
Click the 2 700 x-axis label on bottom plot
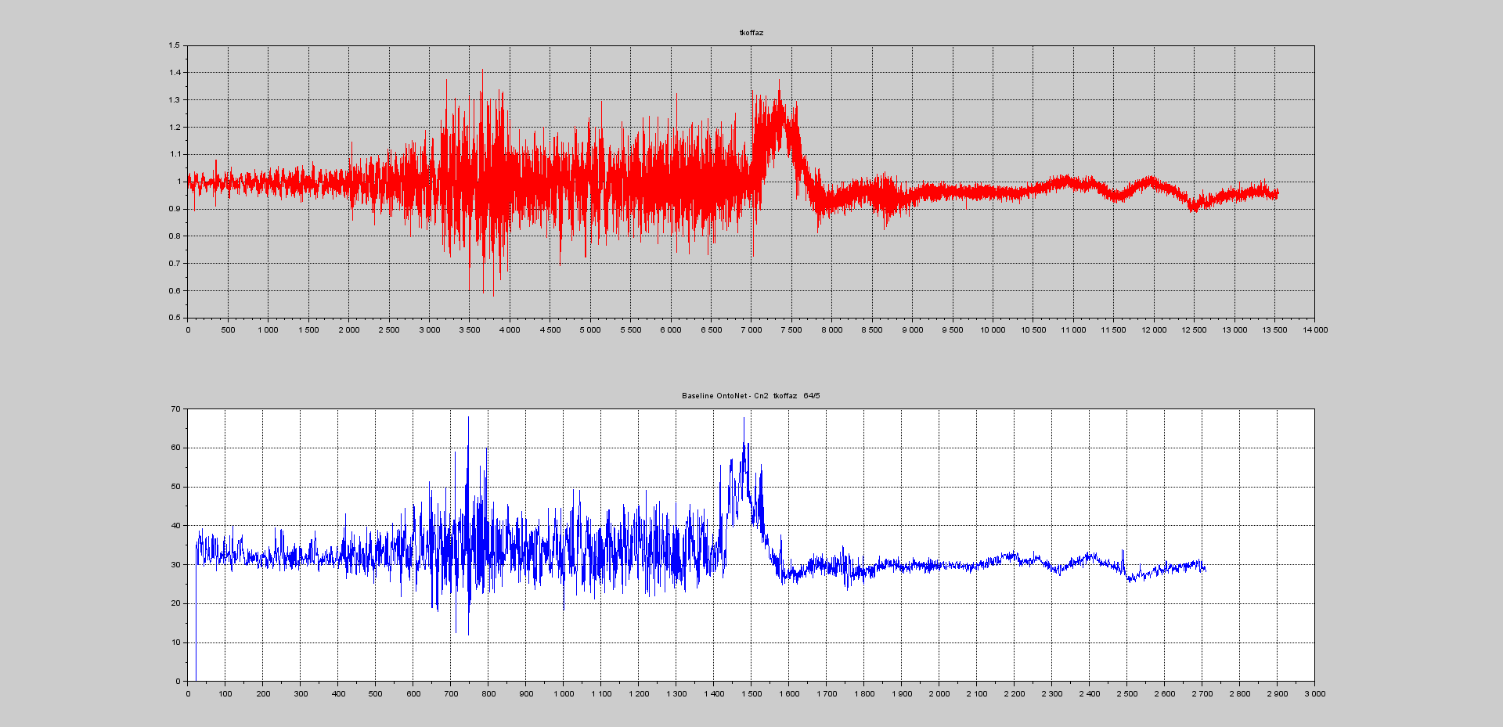pyautogui.click(x=1202, y=694)
